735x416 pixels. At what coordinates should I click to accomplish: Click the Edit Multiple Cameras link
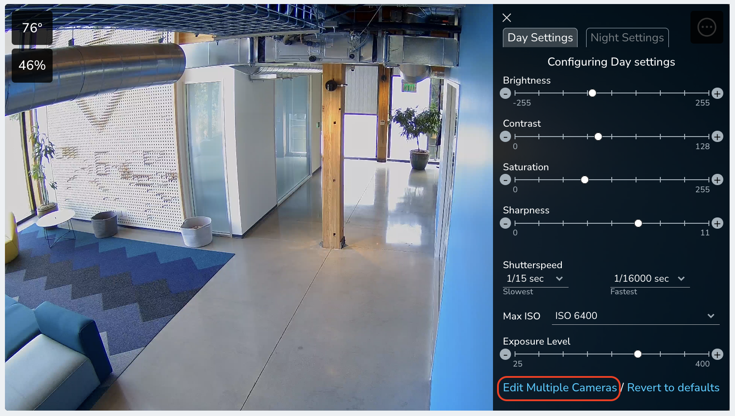[560, 388]
